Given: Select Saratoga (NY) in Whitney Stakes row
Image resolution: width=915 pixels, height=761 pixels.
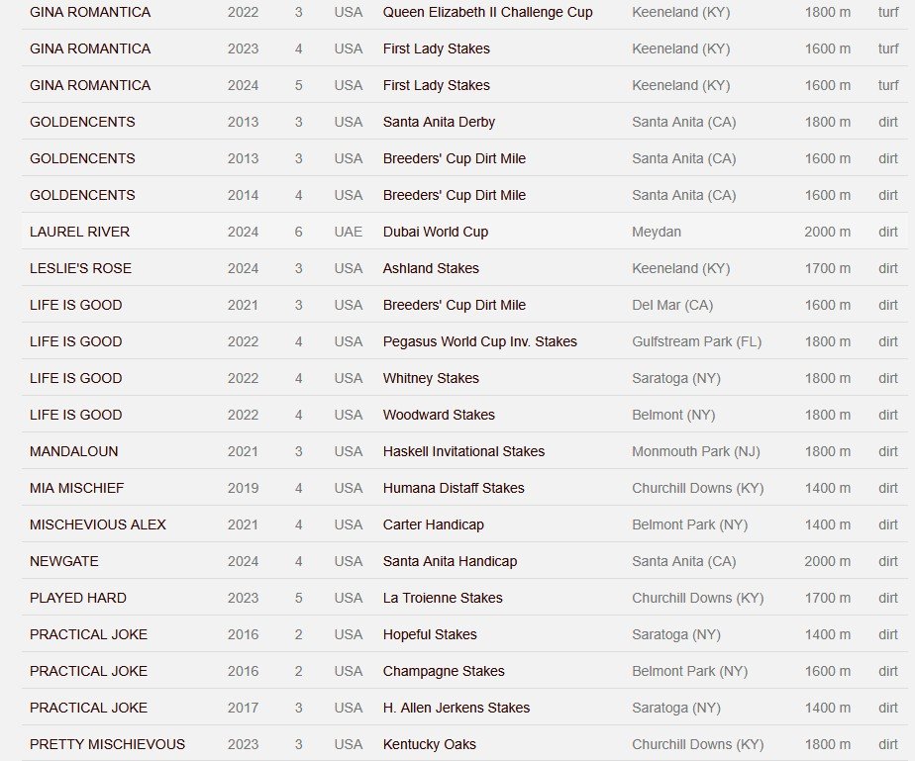Looking at the screenshot, I should point(675,378).
